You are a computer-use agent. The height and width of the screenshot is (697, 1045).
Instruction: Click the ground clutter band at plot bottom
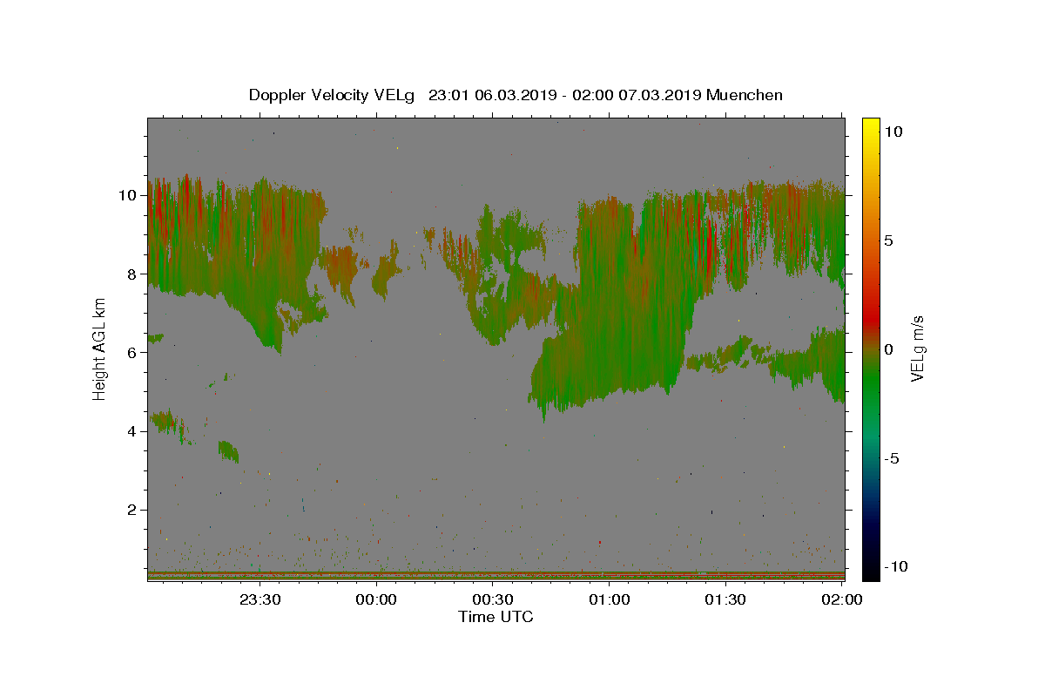pyautogui.click(x=496, y=575)
